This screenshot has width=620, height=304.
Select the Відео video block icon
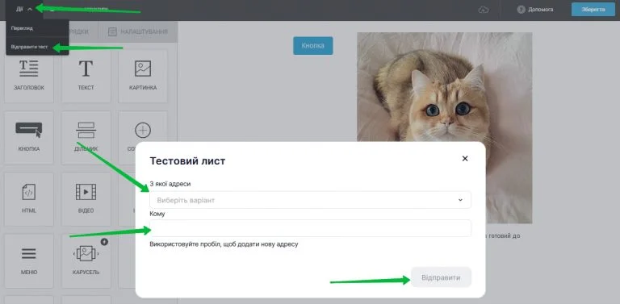pos(86,192)
